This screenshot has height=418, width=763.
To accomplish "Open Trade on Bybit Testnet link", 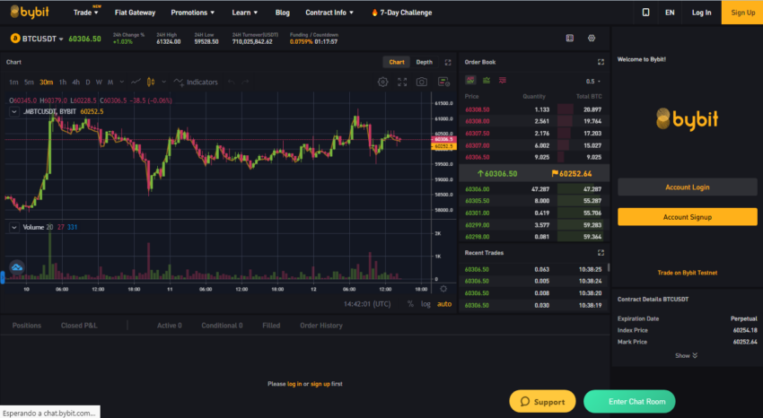I will coord(687,273).
